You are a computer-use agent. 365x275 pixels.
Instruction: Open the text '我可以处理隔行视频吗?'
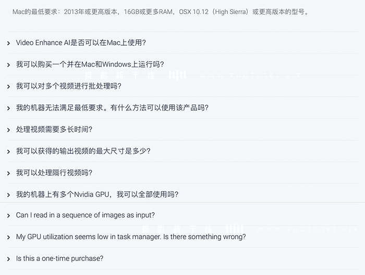54,173
